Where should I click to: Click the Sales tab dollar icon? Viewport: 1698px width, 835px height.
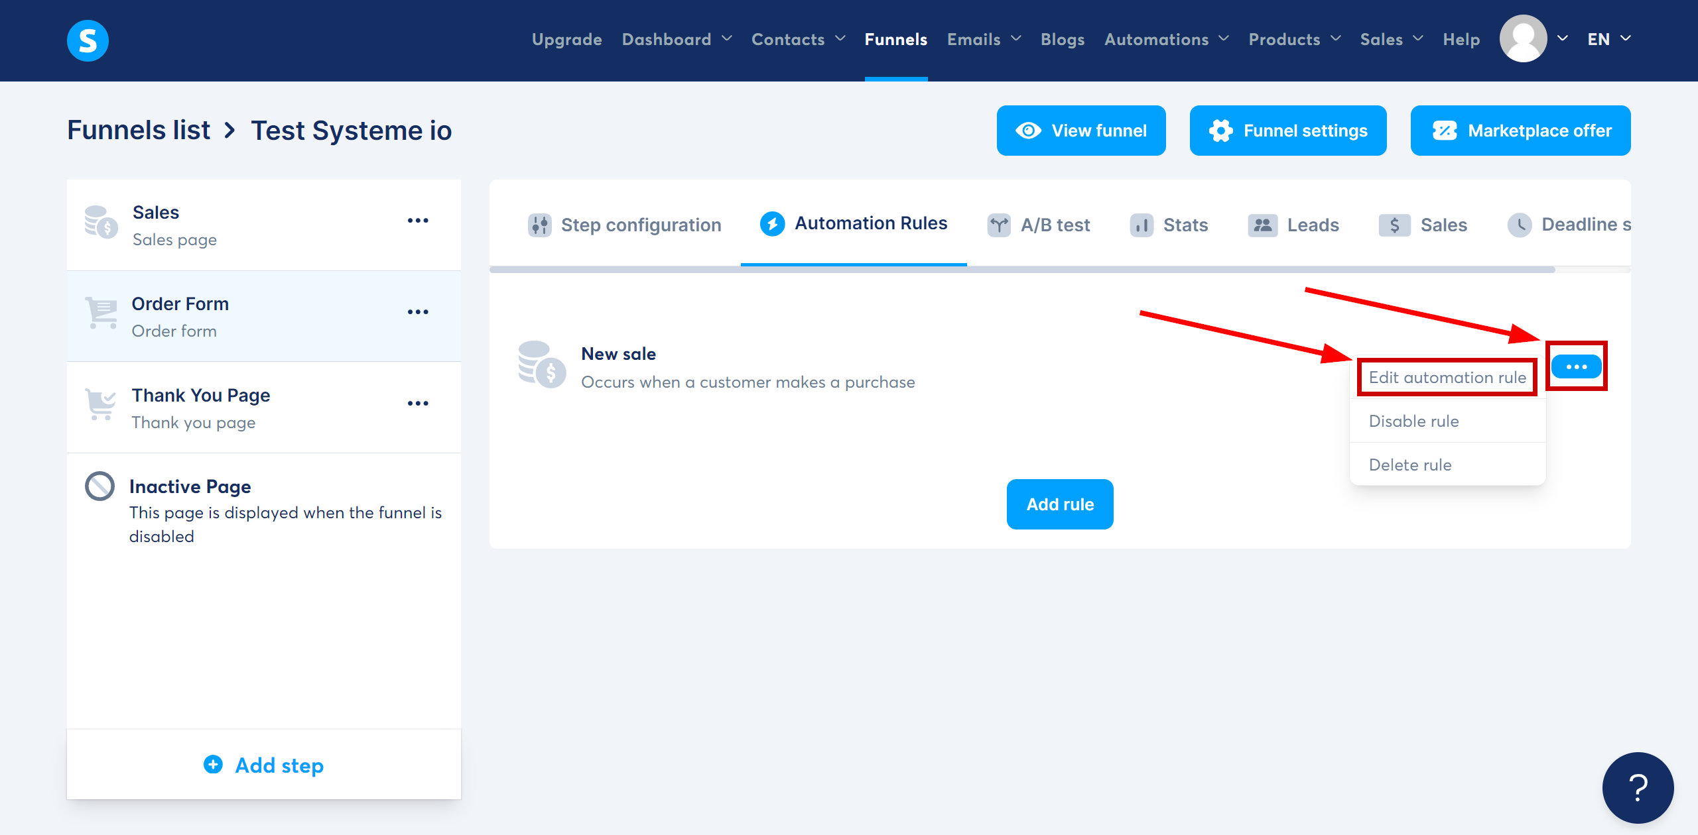coord(1394,225)
